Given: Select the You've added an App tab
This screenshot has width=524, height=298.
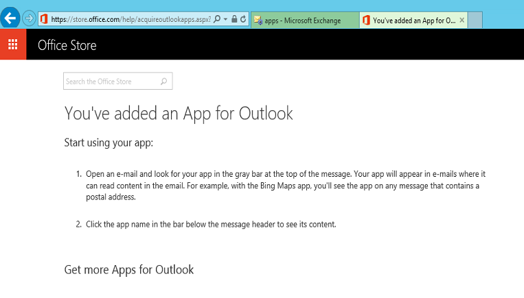Looking at the screenshot, I should click(413, 21).
